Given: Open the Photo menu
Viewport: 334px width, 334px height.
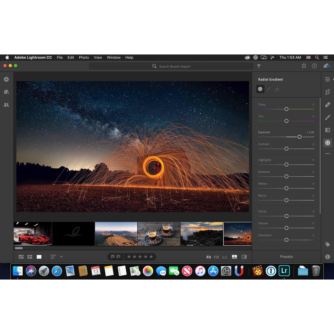Looking at the screenshot, I should pos(84,58).
